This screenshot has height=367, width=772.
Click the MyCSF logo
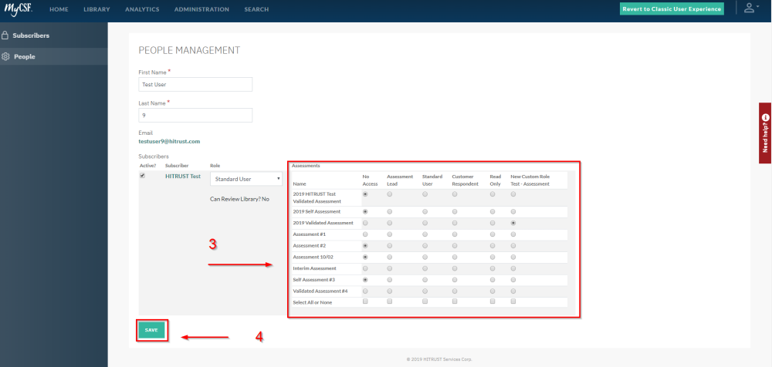tap(17, 9)
